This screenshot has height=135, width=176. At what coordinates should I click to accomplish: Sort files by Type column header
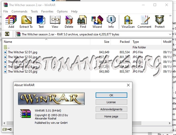click(146, 42)
